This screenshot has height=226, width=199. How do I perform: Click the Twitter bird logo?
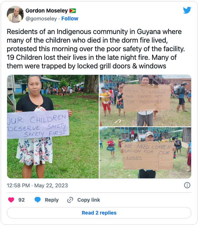pyautogui.click(x=187, y=10)
